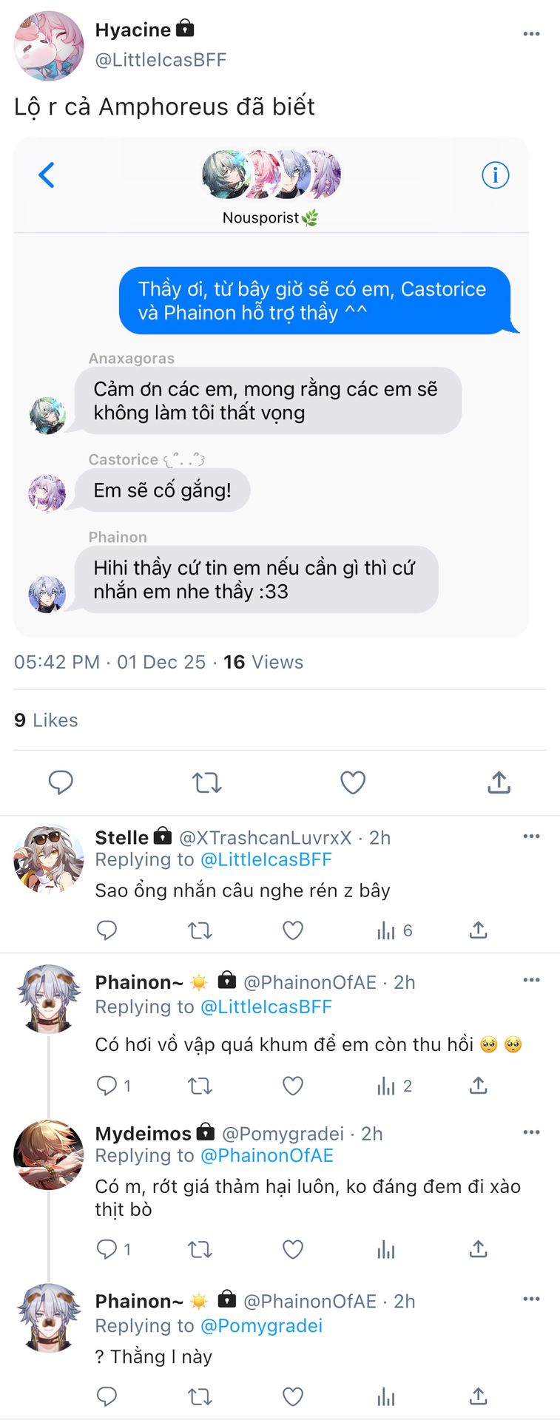Image resolution: width=560 pixels, height=1420 pixels.
Task: Like Mydeimos's reply
Action: coord(293,1249)
